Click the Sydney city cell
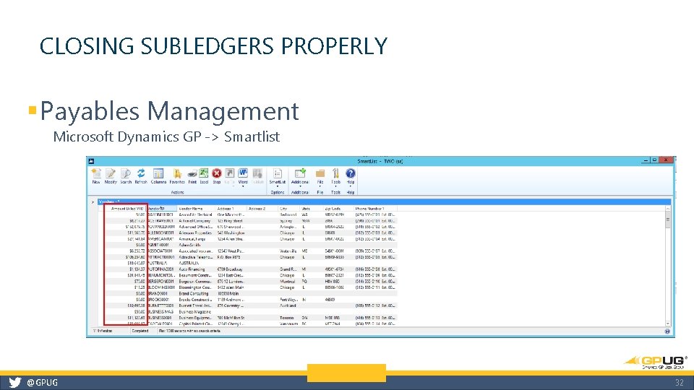 tap(286, 221)
